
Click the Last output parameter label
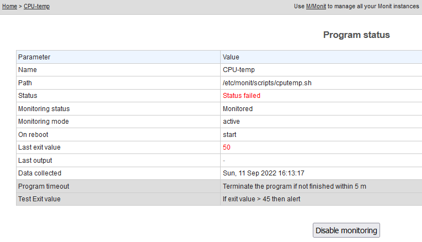click(x=35, y=161)
